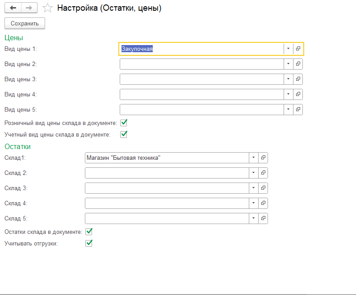Open the Вид цены 1 value form
The height and width of the screenshot is (295, 356).
pyautogui.click(x=298, y=49)
